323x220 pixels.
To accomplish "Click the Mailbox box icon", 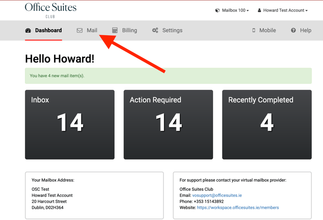I will [x=217, y=10].
